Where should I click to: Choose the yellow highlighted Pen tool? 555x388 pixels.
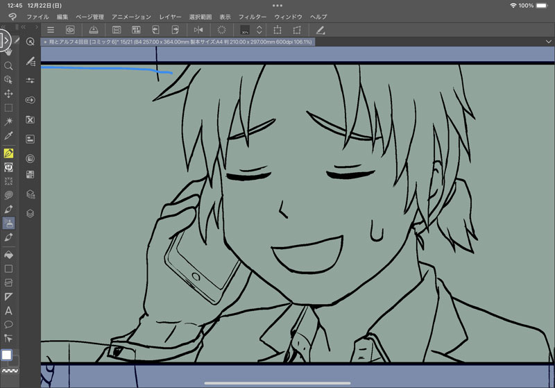(9, 153)
